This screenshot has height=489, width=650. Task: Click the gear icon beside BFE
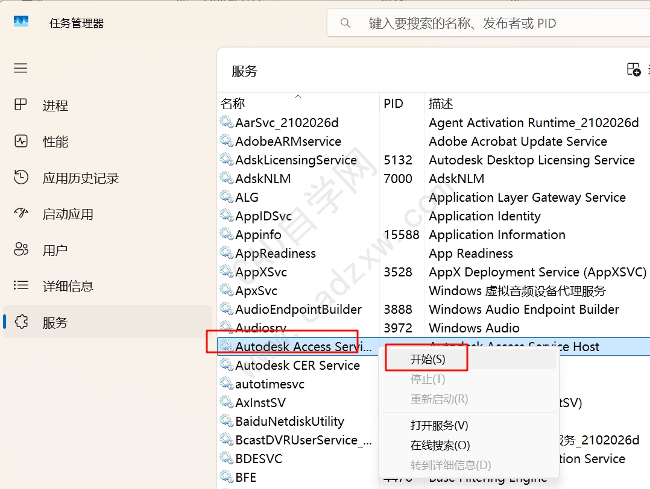[x=226, y=476]
